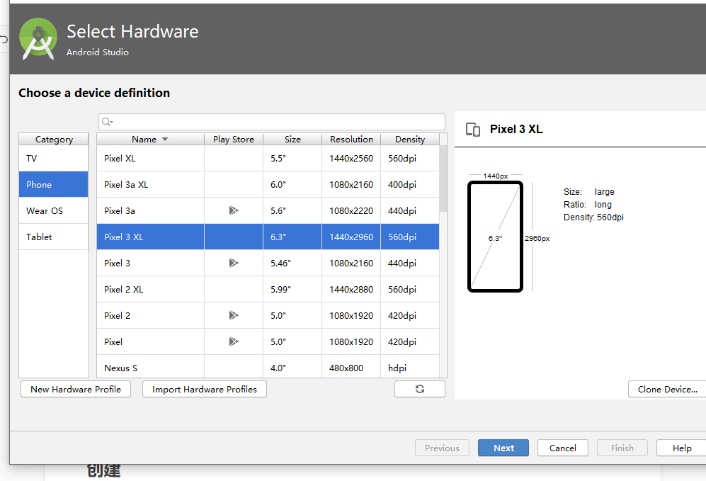Click the Clone Device button

(667, 389)
